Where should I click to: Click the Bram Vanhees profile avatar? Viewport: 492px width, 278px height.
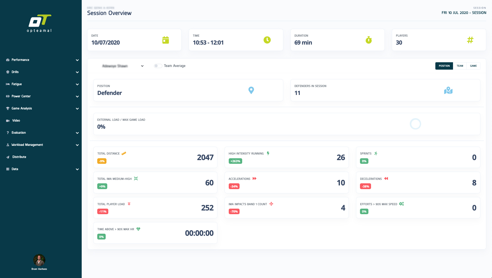tap(39, 260)
